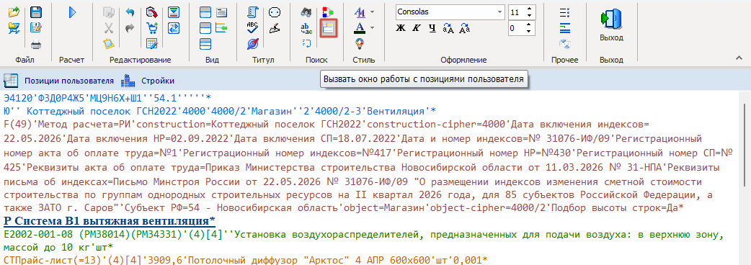Click the small bracket-arrow icon under replace
Viewport: 751px width, 265px height.
(x=306, y=43)
